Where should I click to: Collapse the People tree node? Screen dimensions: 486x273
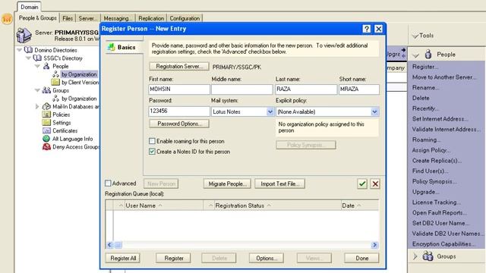pos(37,66)
